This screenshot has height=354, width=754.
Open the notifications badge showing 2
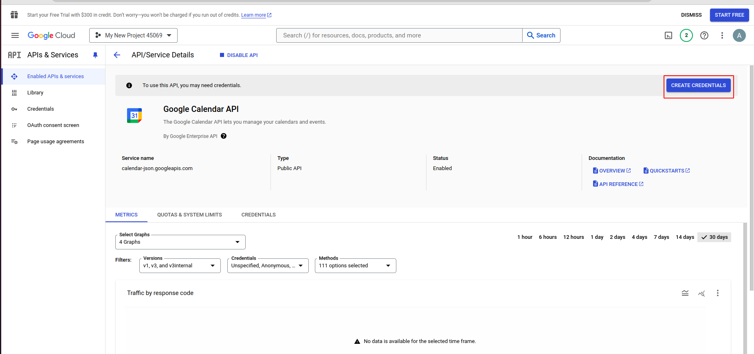(x=686, y=35)
